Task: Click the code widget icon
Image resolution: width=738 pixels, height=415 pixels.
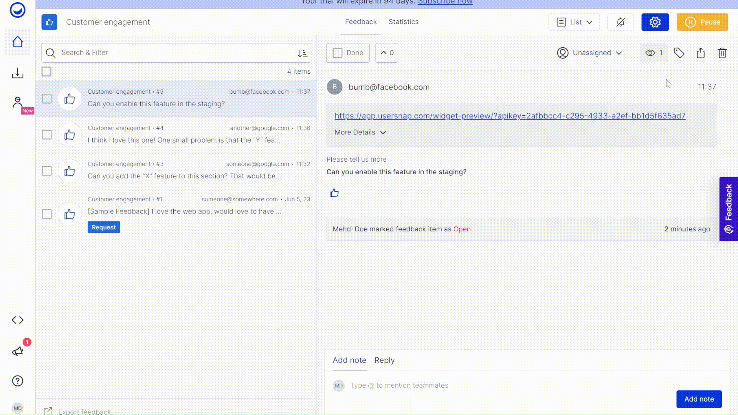Action: pos(18,320)
